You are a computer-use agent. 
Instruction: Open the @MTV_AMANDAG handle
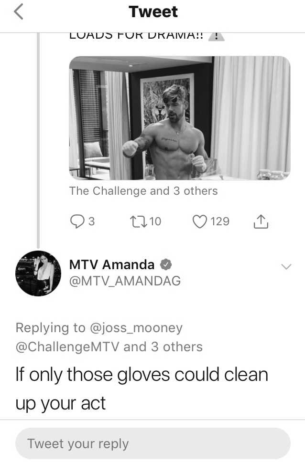click(x=125, y=281)
